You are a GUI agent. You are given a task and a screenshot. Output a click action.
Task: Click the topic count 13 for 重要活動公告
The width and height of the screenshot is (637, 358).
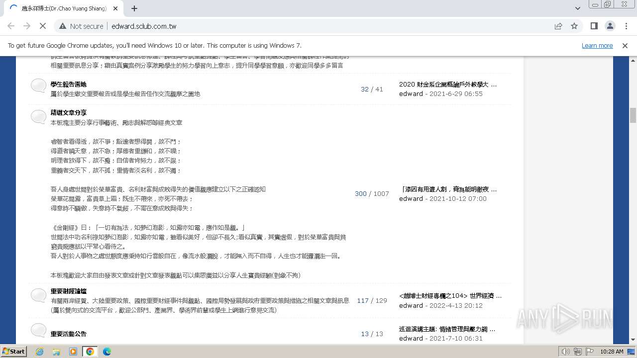tap(365, 334)
